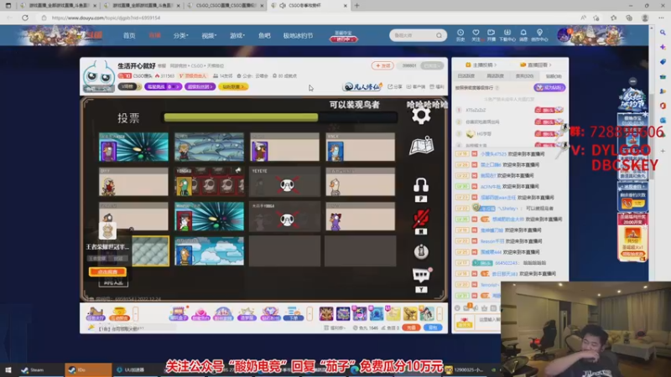Switch to the first daily ranking tab

[466, 76]
